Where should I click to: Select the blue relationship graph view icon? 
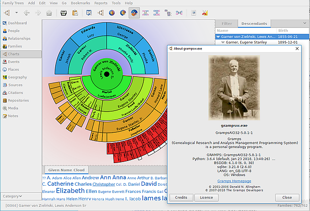(157, 13)
